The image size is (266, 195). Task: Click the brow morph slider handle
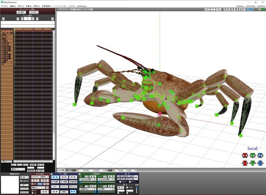(x=95, y=192)
